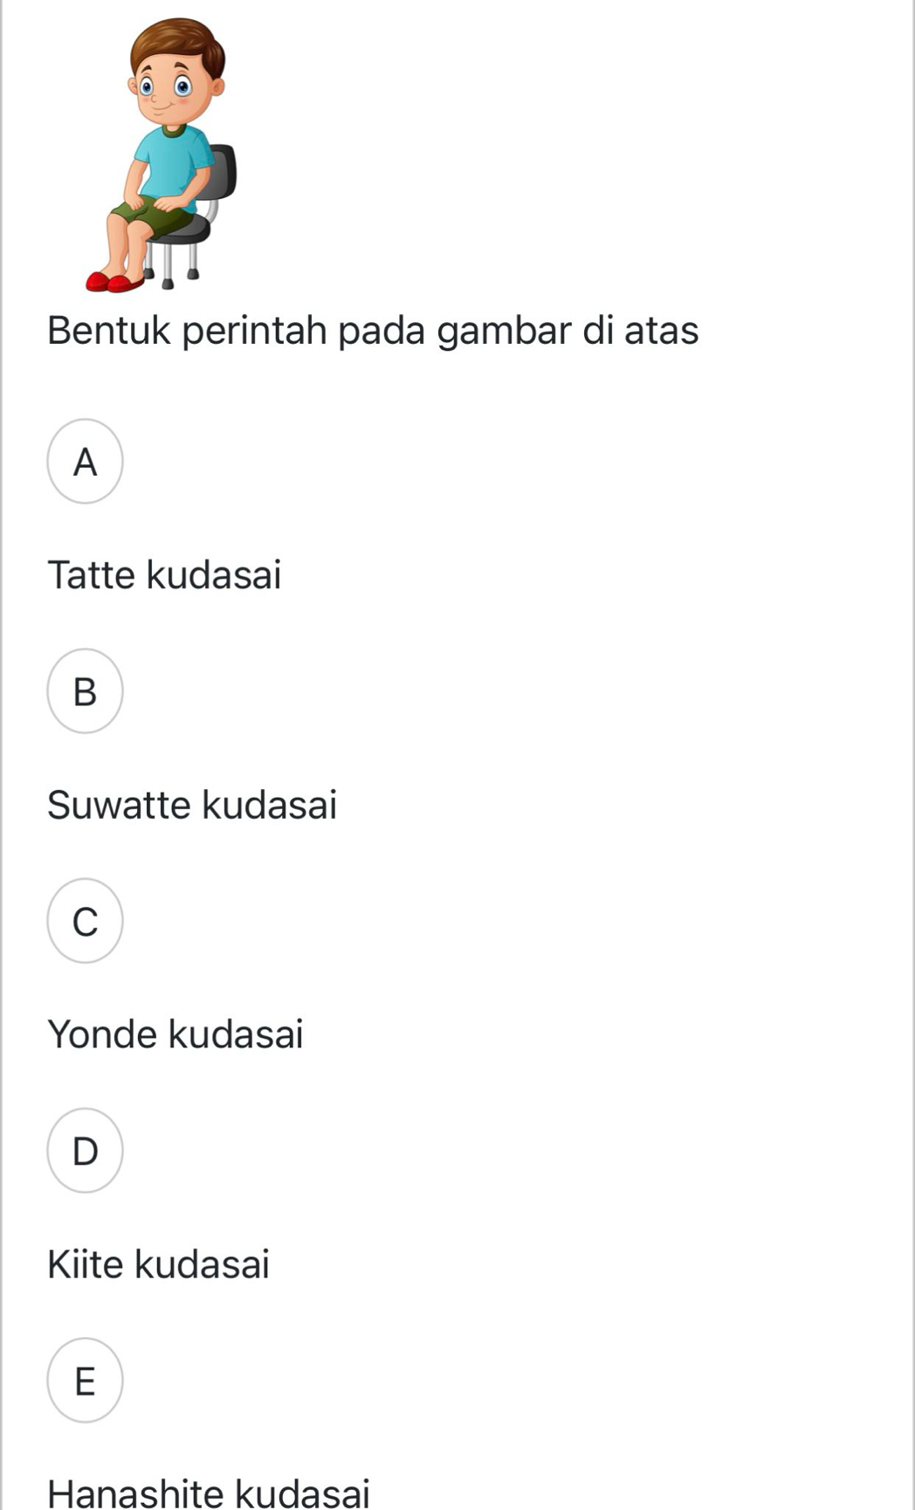This screenshot has height=1510, width=915.
Task: Tap the circle next to Kiite kudasai
Action: 85,1151
